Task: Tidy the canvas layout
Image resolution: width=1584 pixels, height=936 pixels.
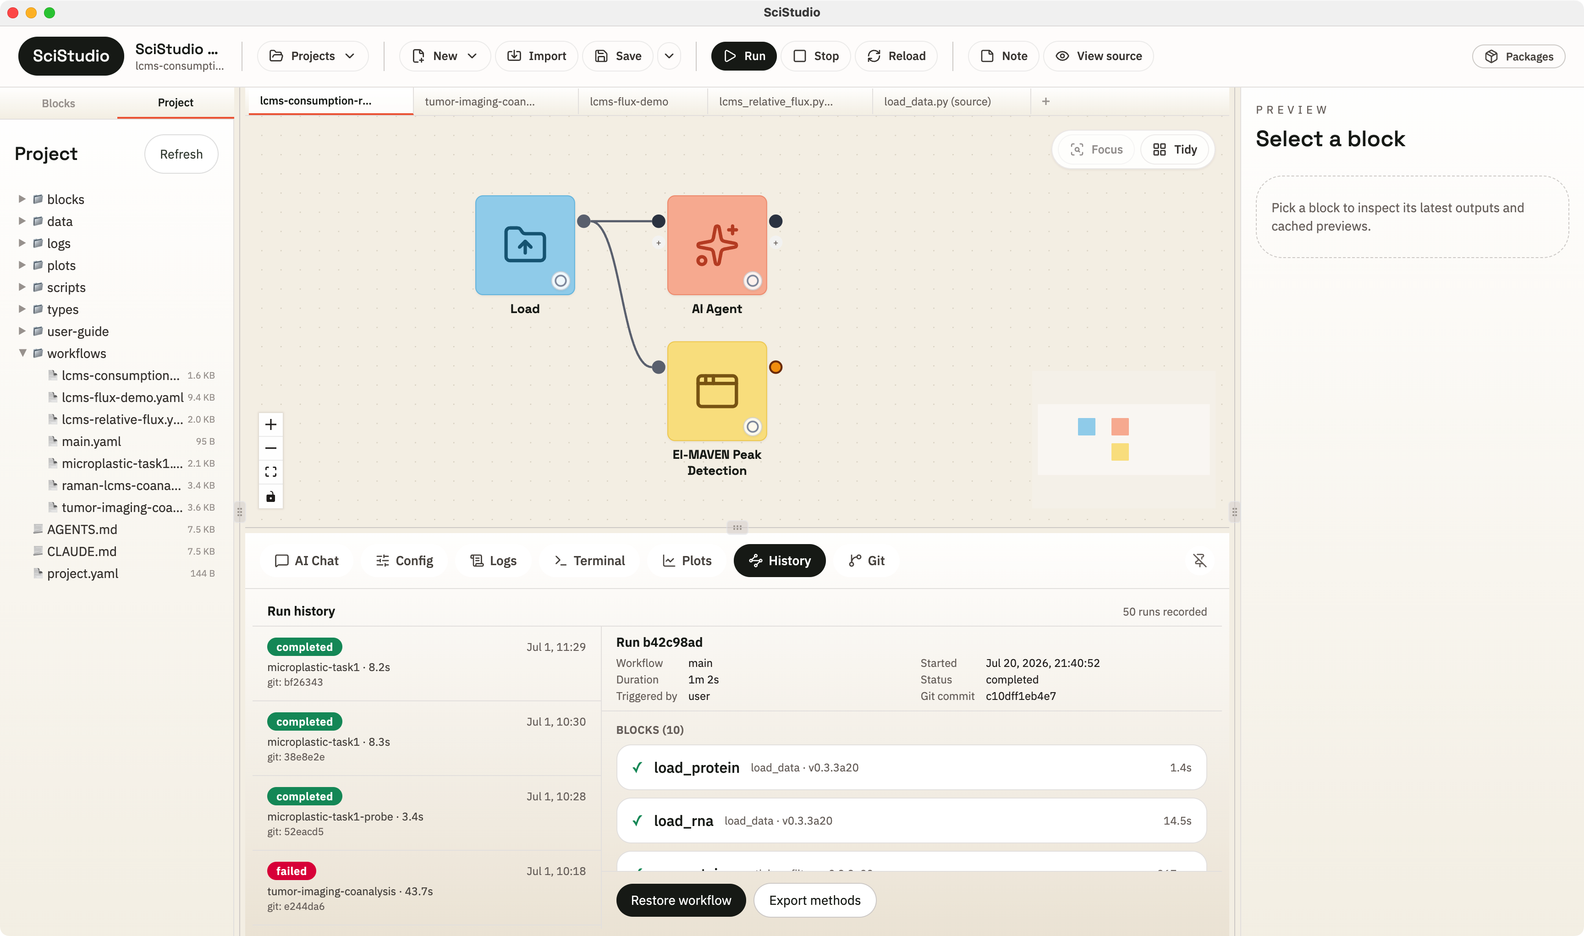Action: pyautogui.click(x=1175, y=149)
